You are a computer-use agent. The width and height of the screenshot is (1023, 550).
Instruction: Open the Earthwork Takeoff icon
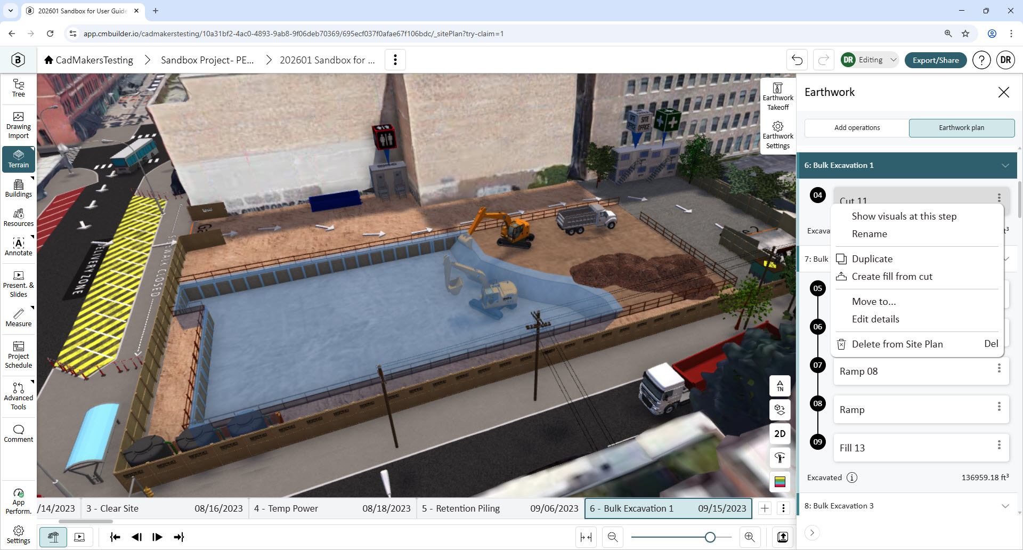pos(778,97)
